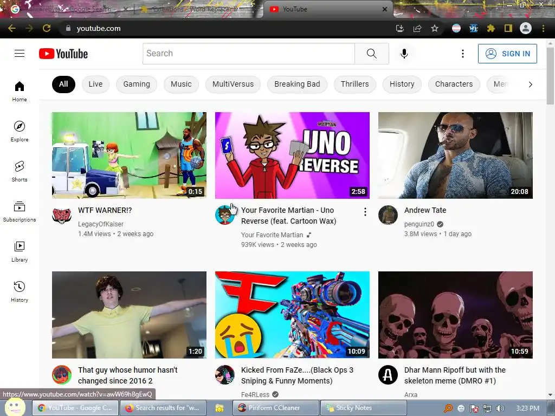Click into the YouTube Search field

pyautogui.click(x=249, y=54)
